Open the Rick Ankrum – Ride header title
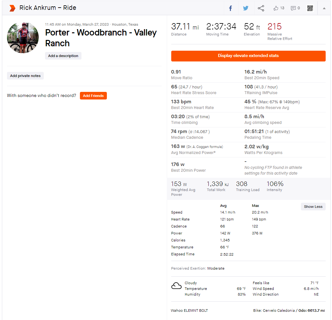The height and width of the screenshot is (320, 332). [x=48, y=8]
